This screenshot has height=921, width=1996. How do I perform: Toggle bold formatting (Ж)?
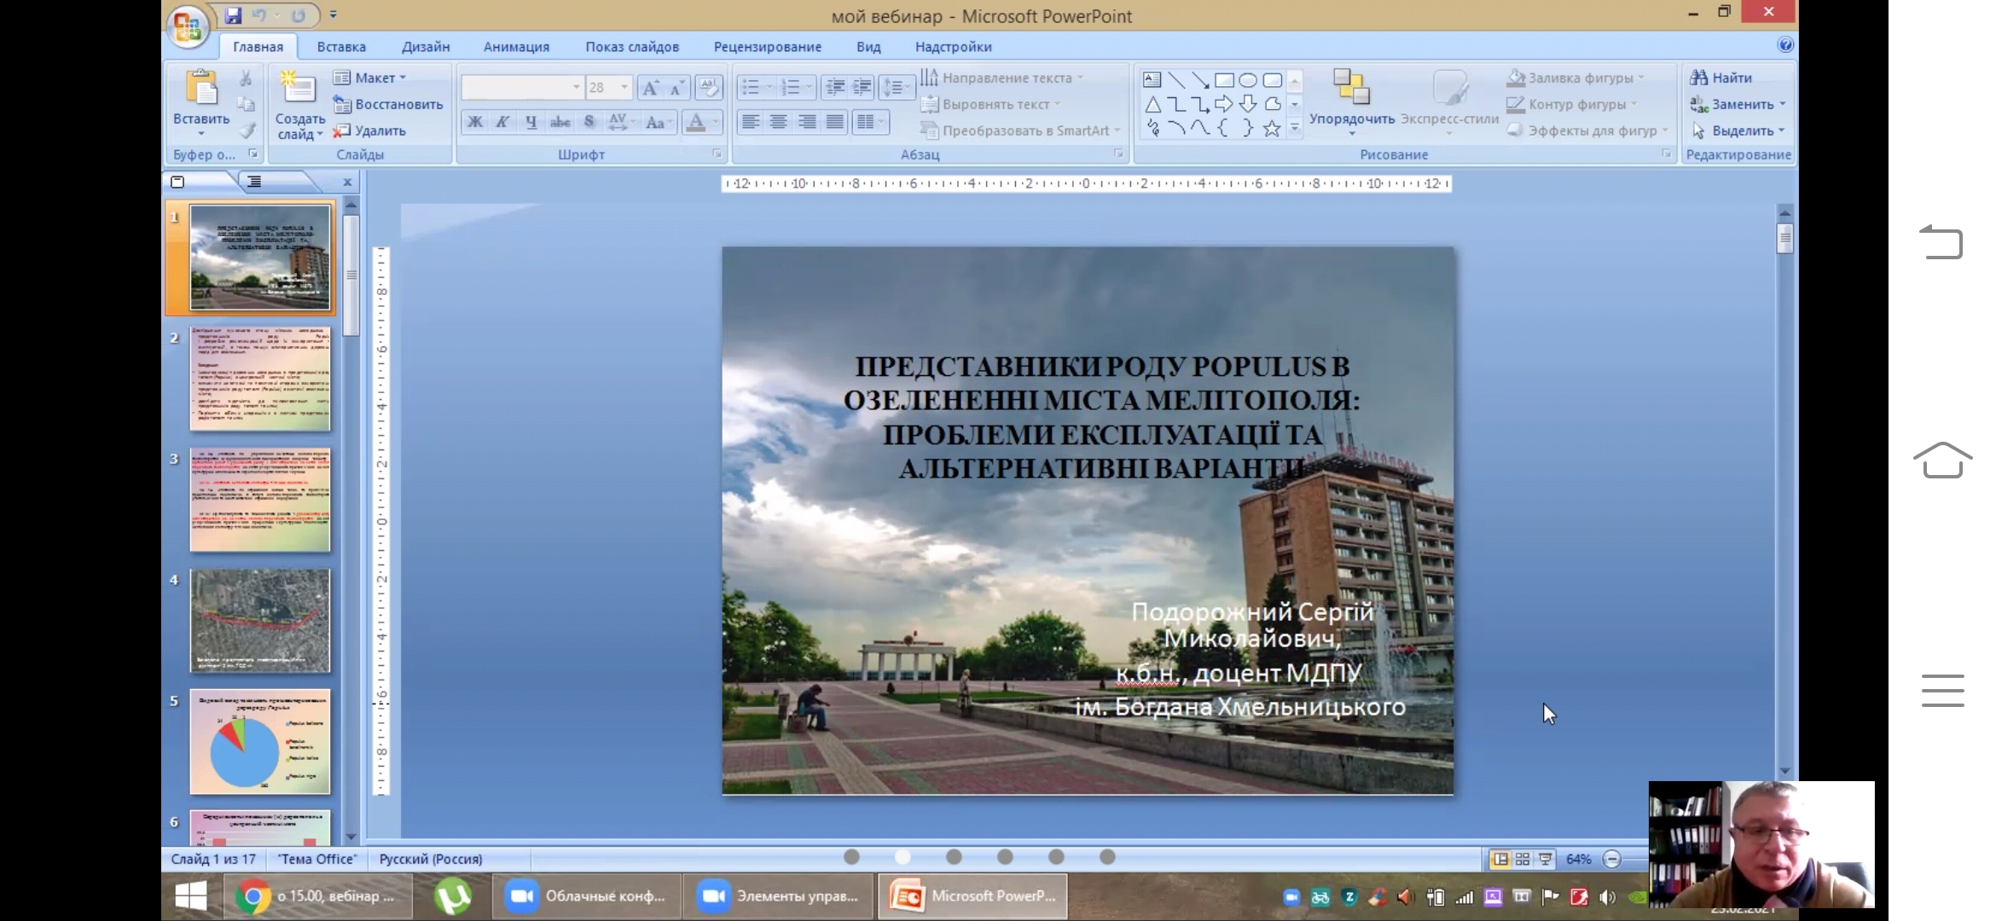[475, 122]
